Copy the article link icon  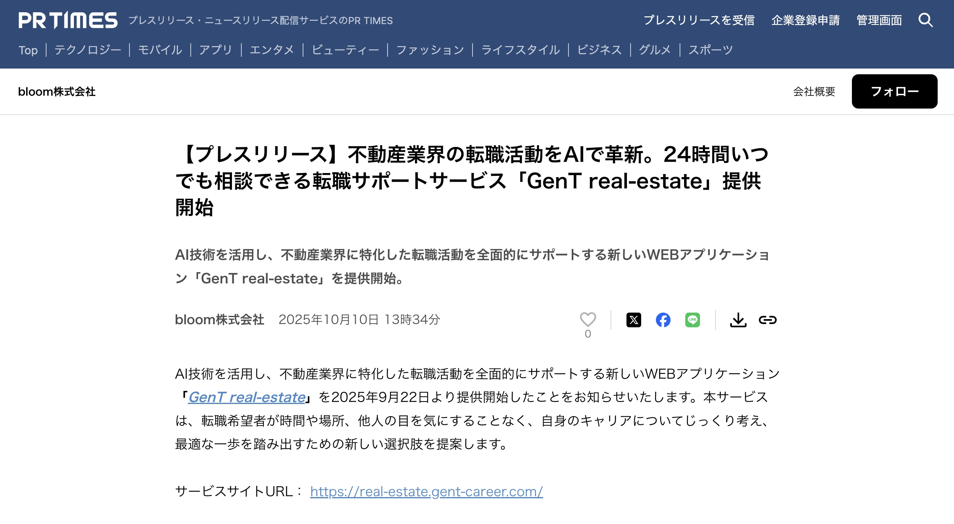tap(767, 320)
